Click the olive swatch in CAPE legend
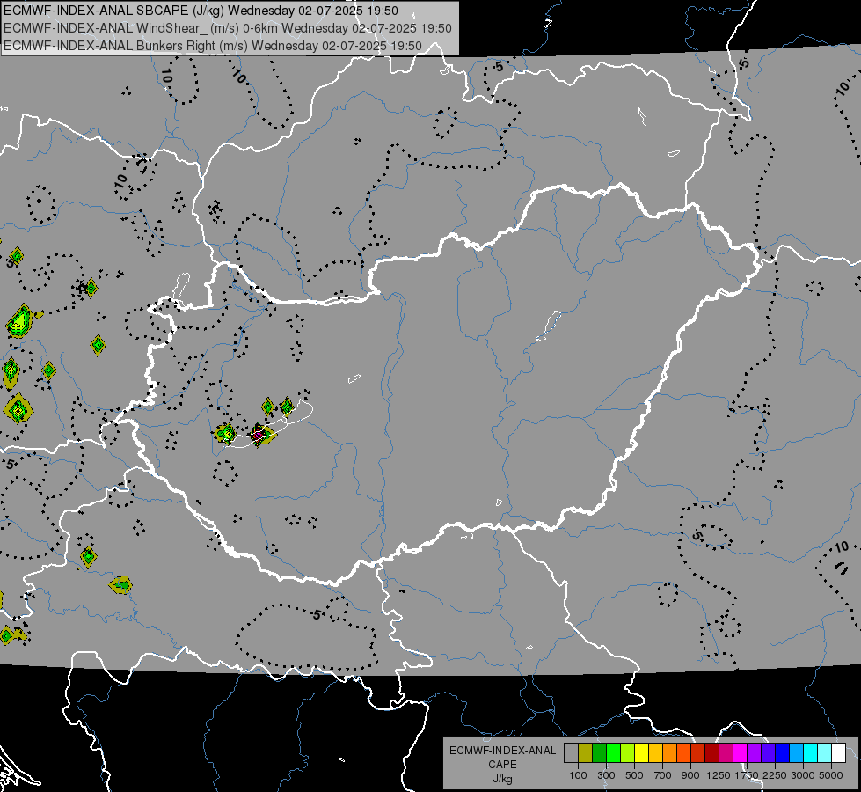The height and width of the screenshot is (792, 861). pos(586,752)
